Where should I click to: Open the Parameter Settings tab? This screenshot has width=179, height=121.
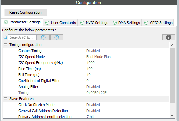point(22,22)
